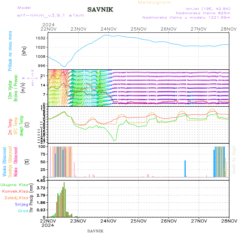Click the "Snijeg" legend label
The width and height of the screenshot is (239, 239).
point(22,204)
